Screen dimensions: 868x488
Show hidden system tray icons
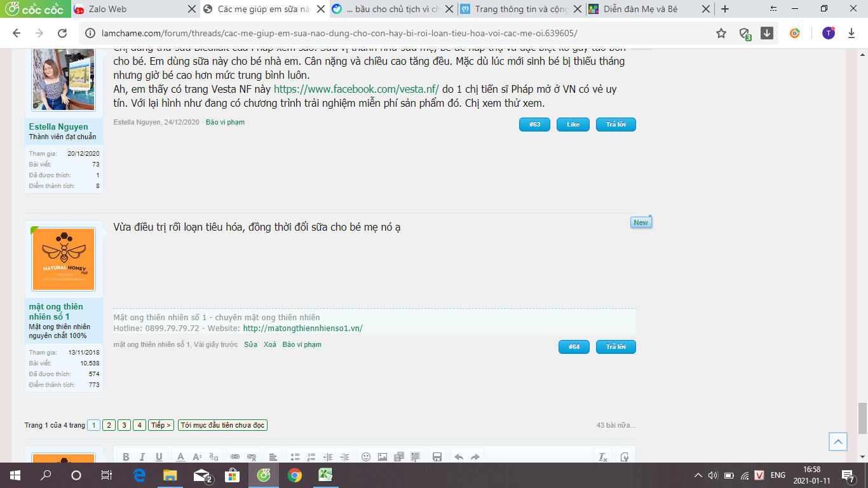698,475
